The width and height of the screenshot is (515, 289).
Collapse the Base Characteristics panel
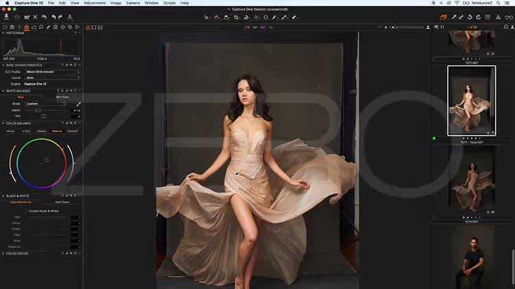tap(3, 65)
